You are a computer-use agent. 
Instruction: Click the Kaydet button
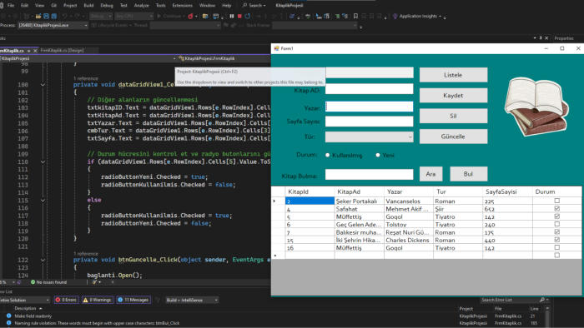click(453, 96)
